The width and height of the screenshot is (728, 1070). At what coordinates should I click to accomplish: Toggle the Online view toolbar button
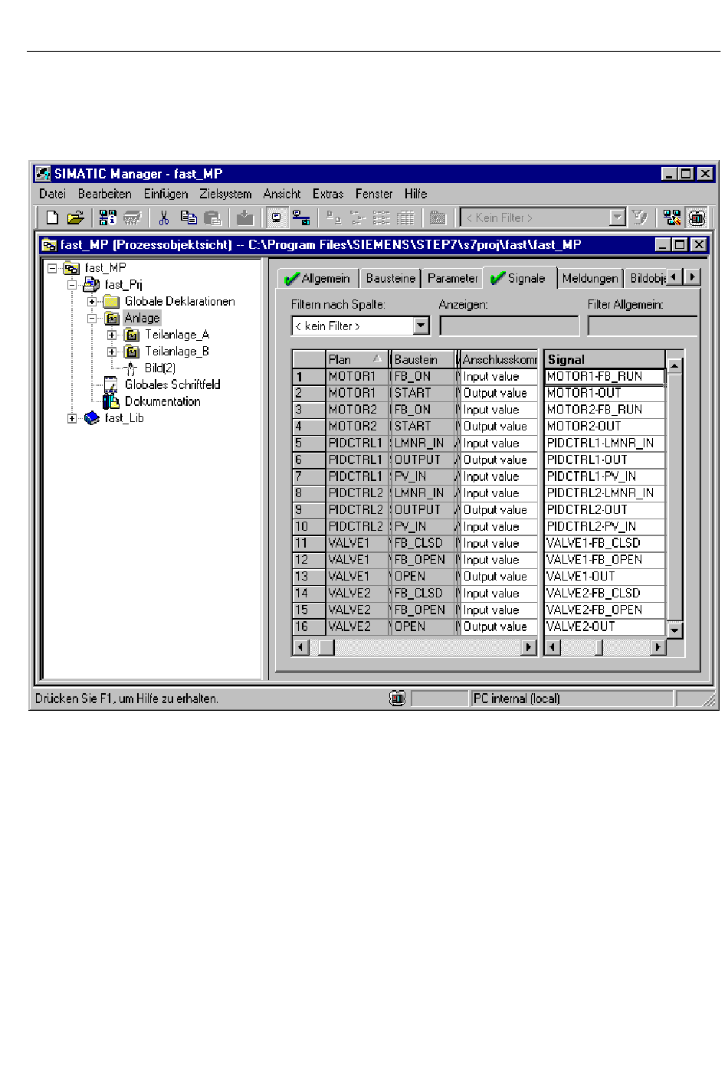(301, 218)
